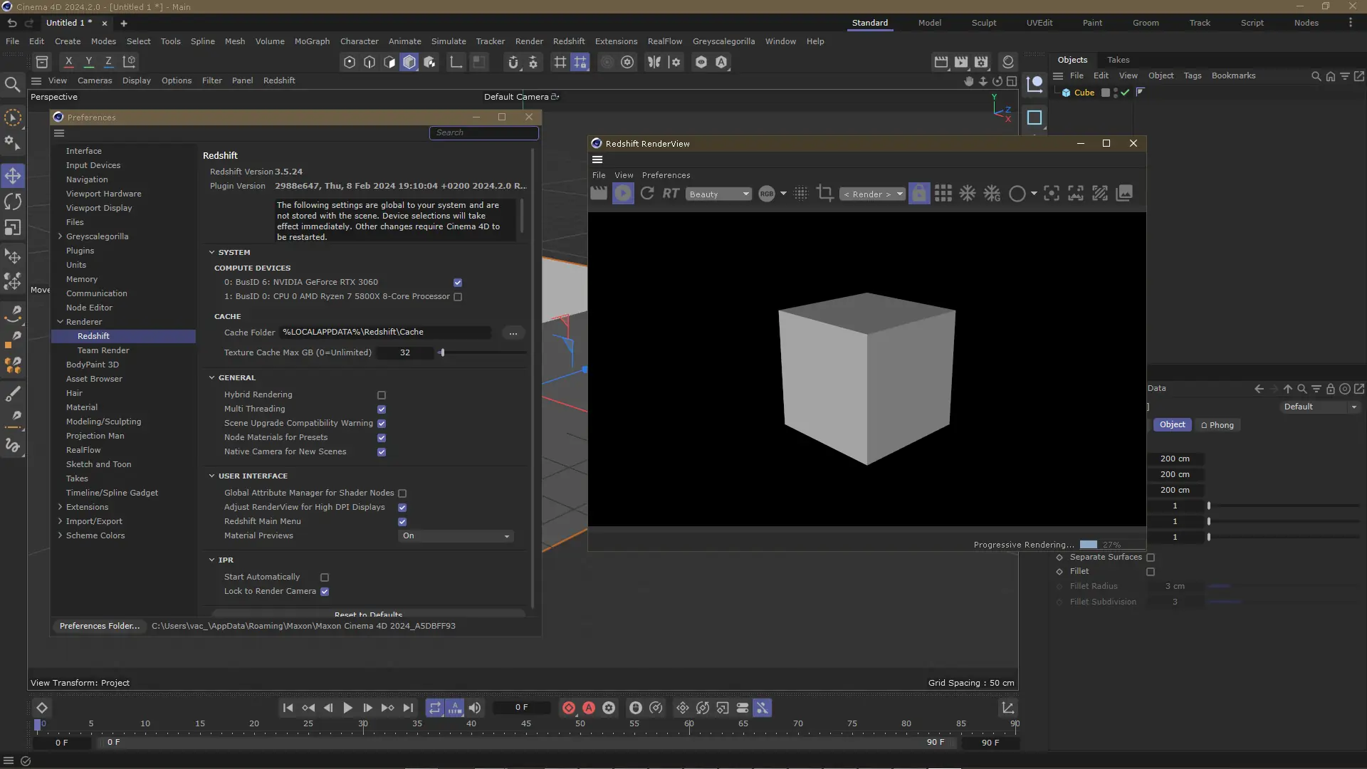Start IPR in Redshift RenderView
The width and height of the screenshot is (1367, 769).
click(623, 194)
